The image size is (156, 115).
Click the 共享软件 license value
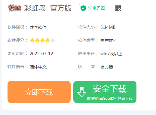click(x=38, y=27)
